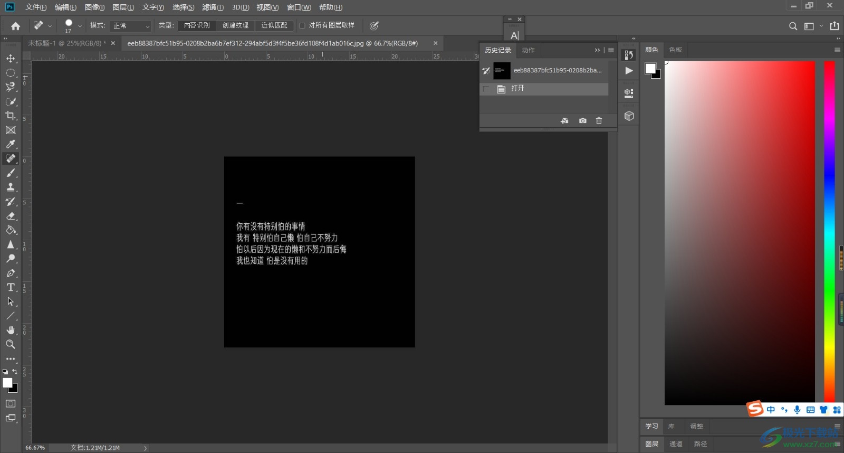Image resolution: width=844 pixels, height=453 pixels.
Task: Select the Horizontal Type tool
Action: [x=11, y=287]
